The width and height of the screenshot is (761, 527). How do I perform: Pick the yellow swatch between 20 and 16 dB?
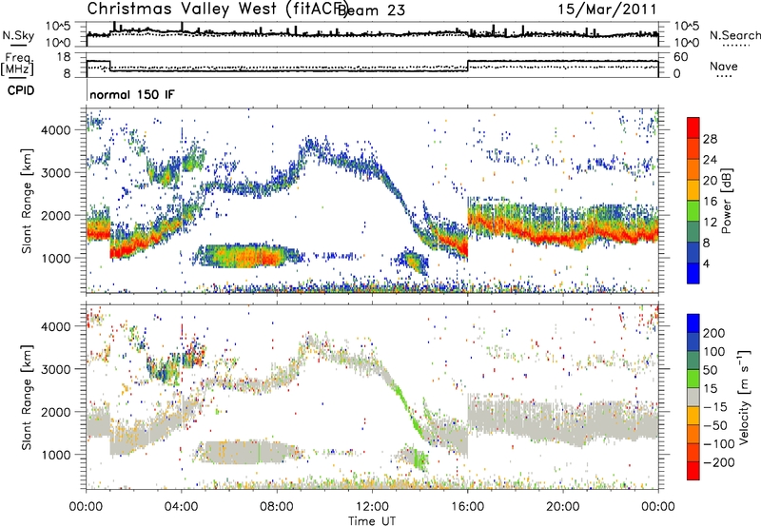693,190
